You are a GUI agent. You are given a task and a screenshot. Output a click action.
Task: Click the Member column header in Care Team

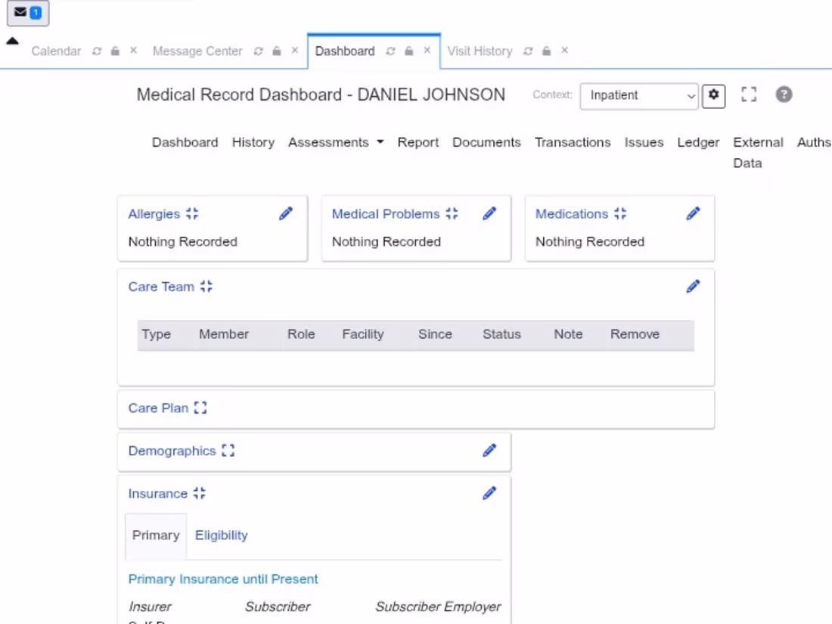coord(224,334)
